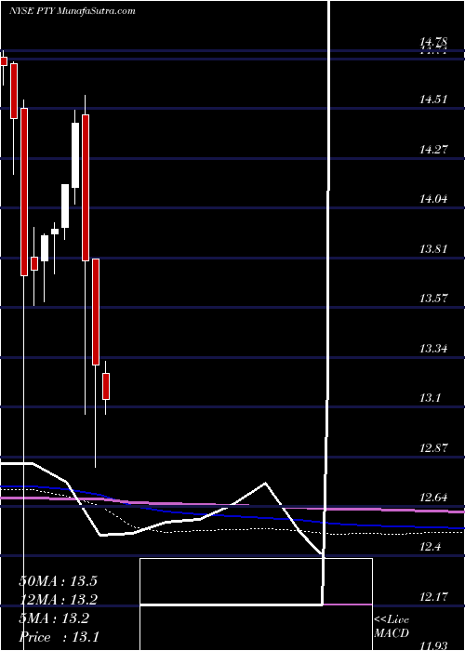The image size is (465, 651).
Task: Click the 13.57 price axis label
Action: pos(433,299)
